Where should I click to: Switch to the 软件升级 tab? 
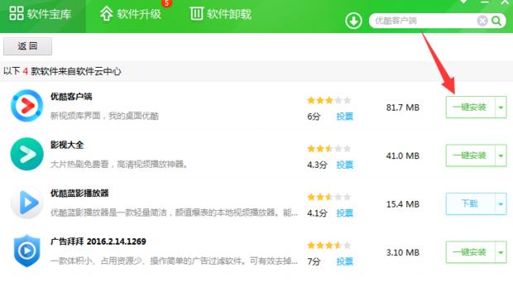131,14
